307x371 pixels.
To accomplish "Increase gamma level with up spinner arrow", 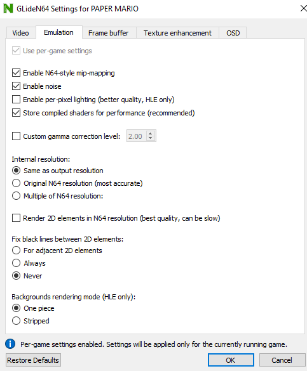I will pos(150,134).
